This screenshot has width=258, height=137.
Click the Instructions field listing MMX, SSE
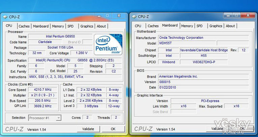[75, 77]
